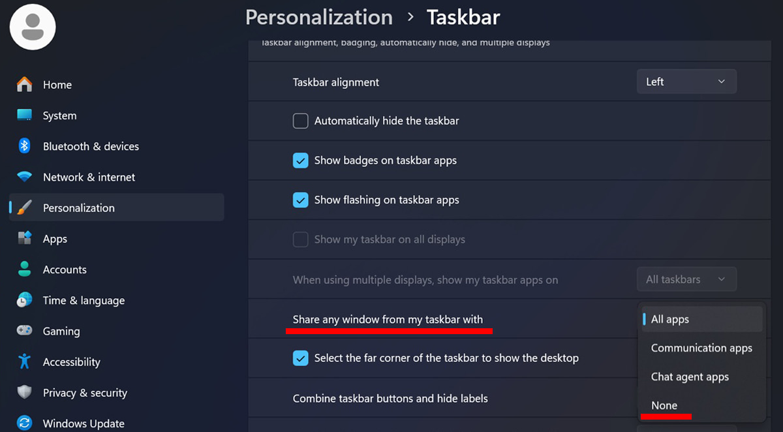Screen dimensions: 783x432
Task: Open Privacy & security shield icon
Action: click(25, 393)
